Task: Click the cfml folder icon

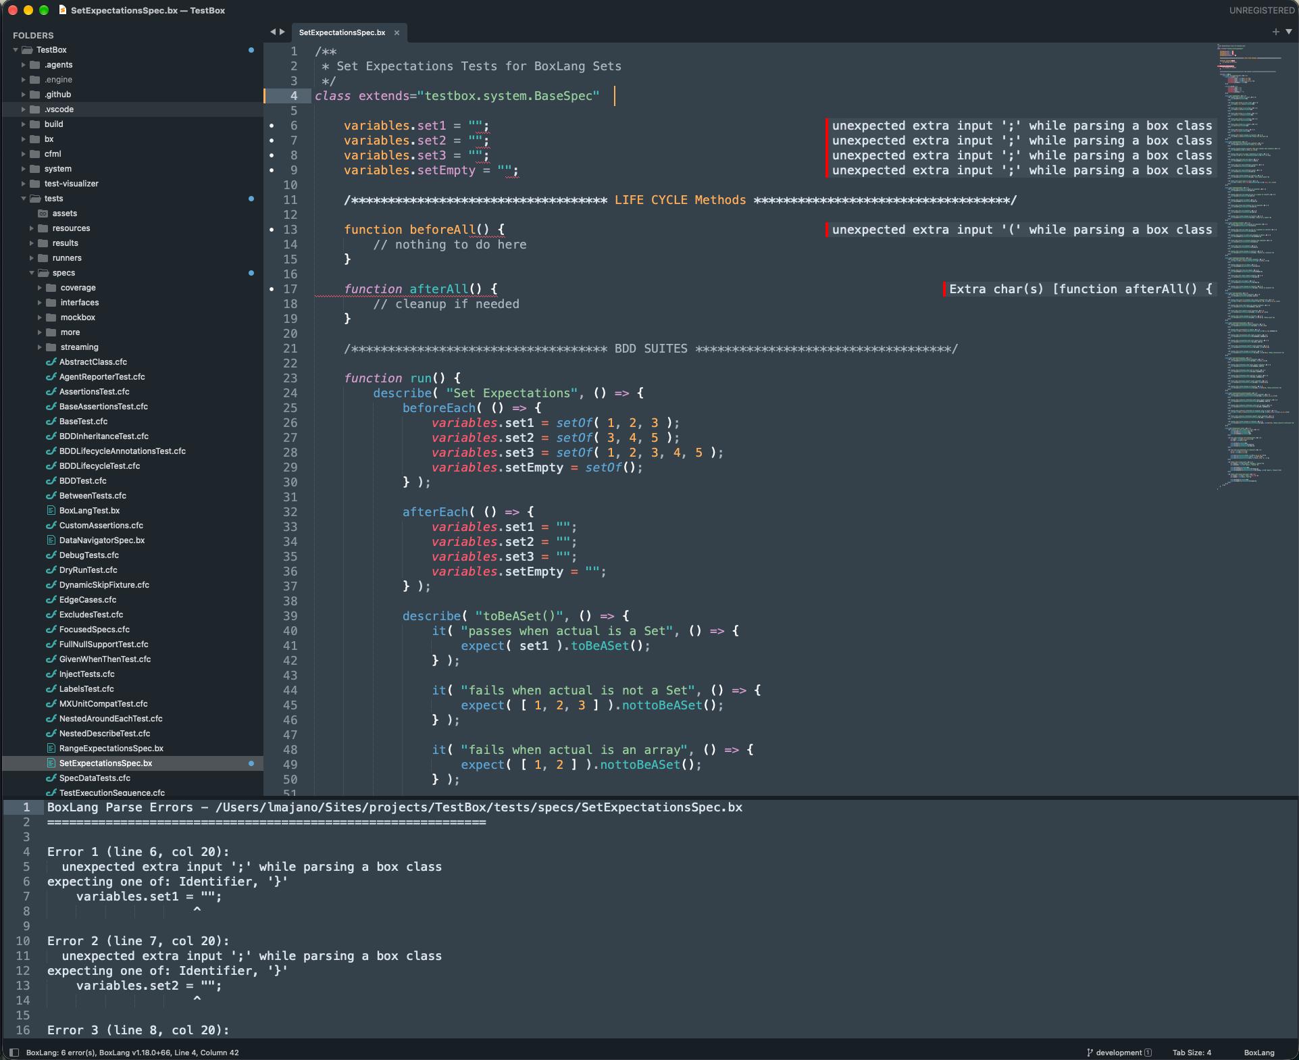Action: tap(35, 154)
